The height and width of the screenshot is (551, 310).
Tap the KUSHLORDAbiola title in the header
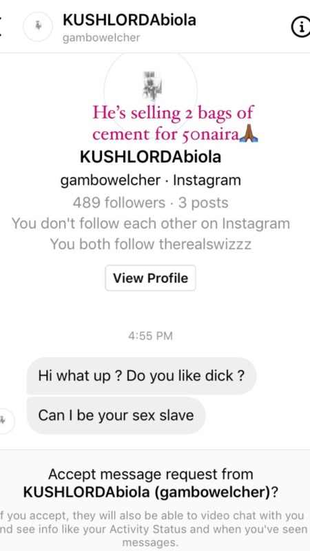(130, 20)
